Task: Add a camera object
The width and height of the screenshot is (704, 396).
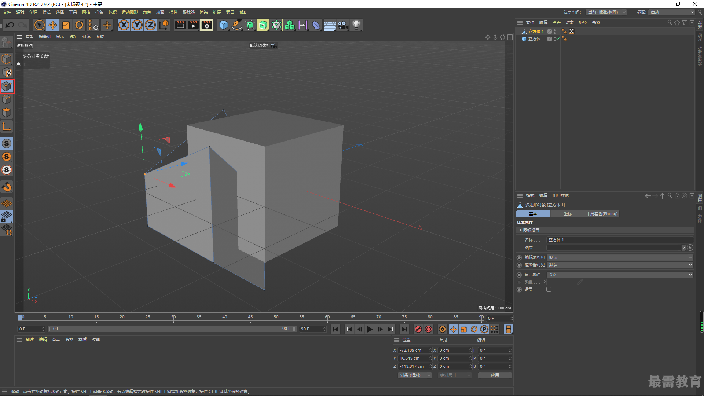Action: 343,25
